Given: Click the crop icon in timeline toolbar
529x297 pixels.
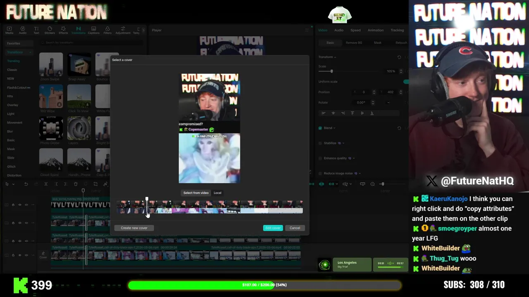Looking at the screenshot, I should [95, 184].
